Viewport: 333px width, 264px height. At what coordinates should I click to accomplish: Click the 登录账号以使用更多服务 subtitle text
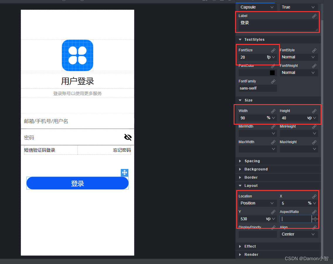(77, 93)
